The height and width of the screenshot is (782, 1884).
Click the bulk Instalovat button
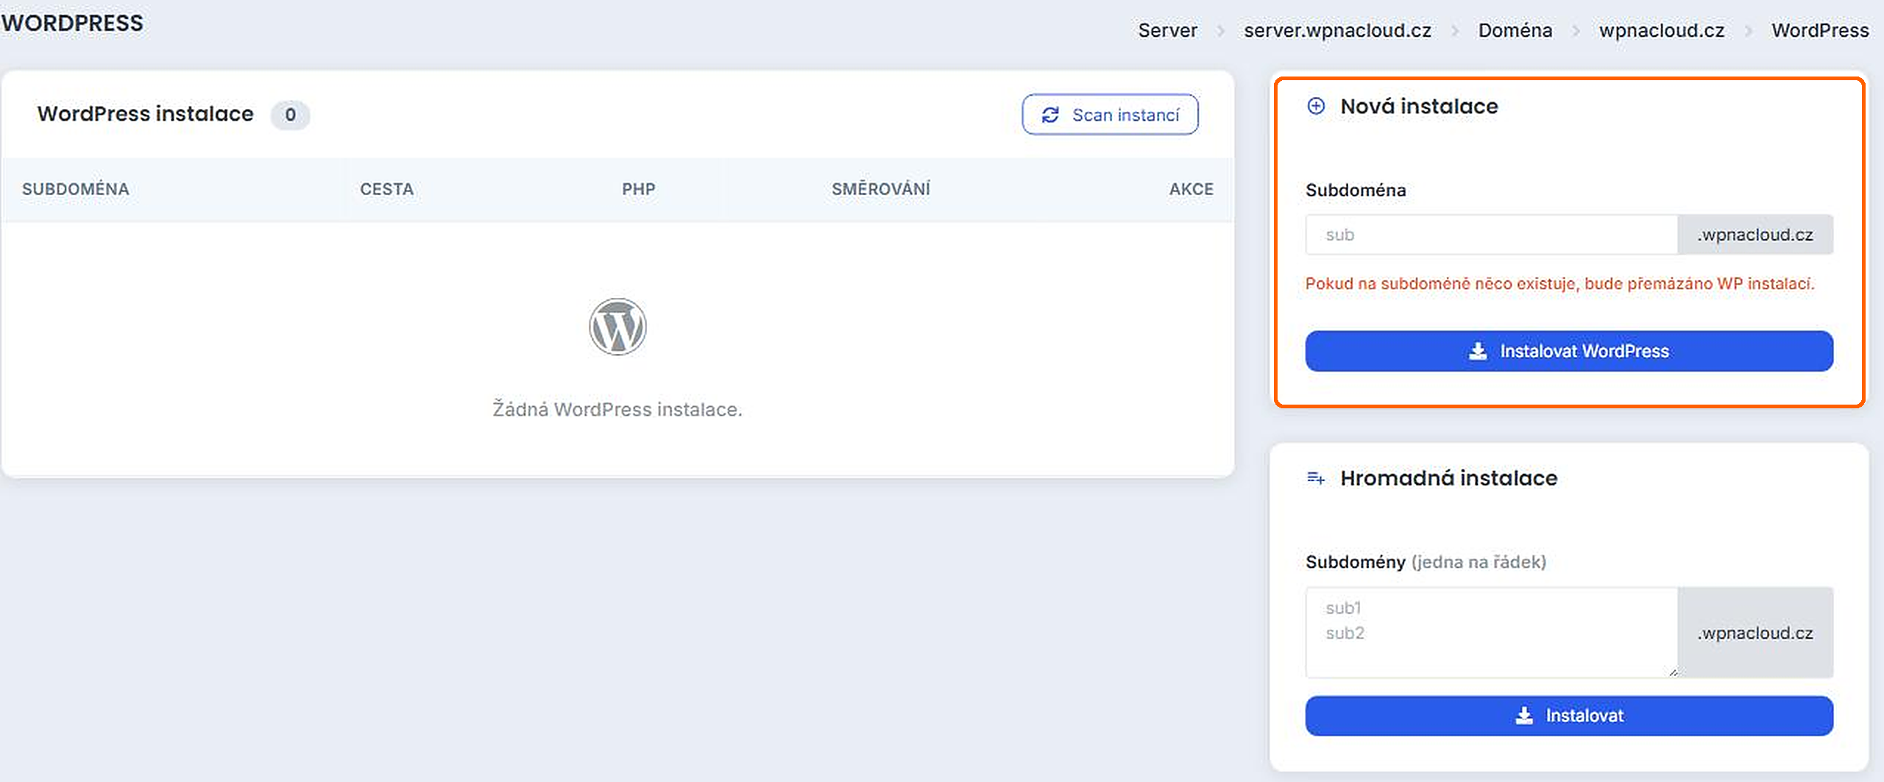[x=1569, y=716]
